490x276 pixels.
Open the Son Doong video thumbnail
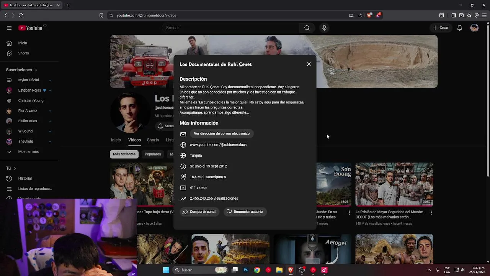[x=334, y=184]
